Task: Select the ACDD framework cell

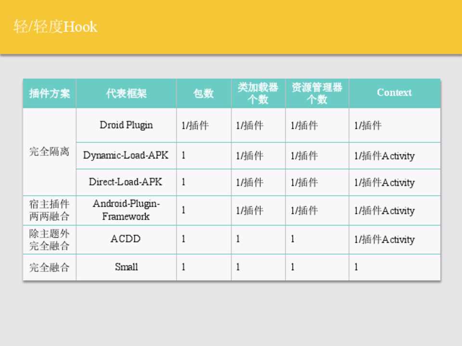Action: pyautogui.click(x=126, y=239)
